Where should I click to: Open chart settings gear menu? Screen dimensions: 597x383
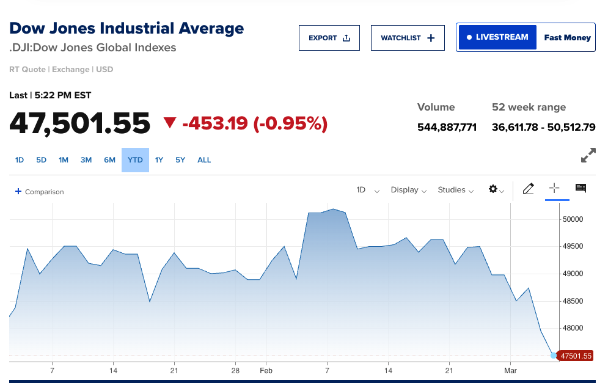coord(494,189)
